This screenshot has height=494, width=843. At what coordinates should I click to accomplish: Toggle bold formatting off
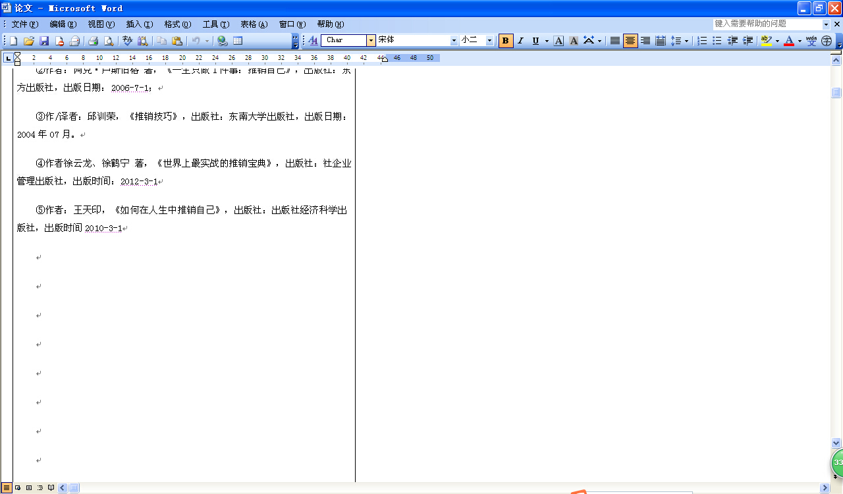[x=504, y=41]
